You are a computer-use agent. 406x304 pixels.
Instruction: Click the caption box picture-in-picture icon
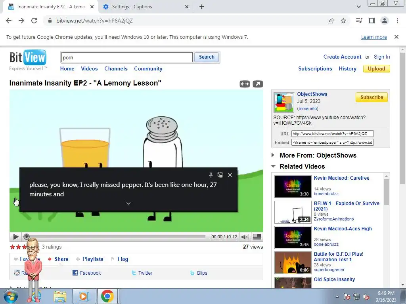[220, 175]
